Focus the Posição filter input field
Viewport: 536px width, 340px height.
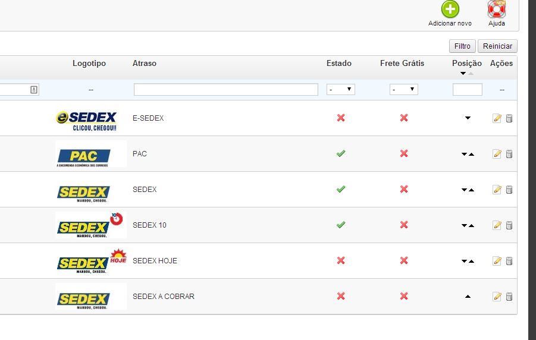pyautogui.click(x=468, y=90)
